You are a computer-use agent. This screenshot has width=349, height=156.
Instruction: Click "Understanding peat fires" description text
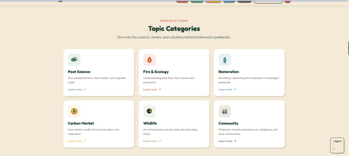point(168,80)
